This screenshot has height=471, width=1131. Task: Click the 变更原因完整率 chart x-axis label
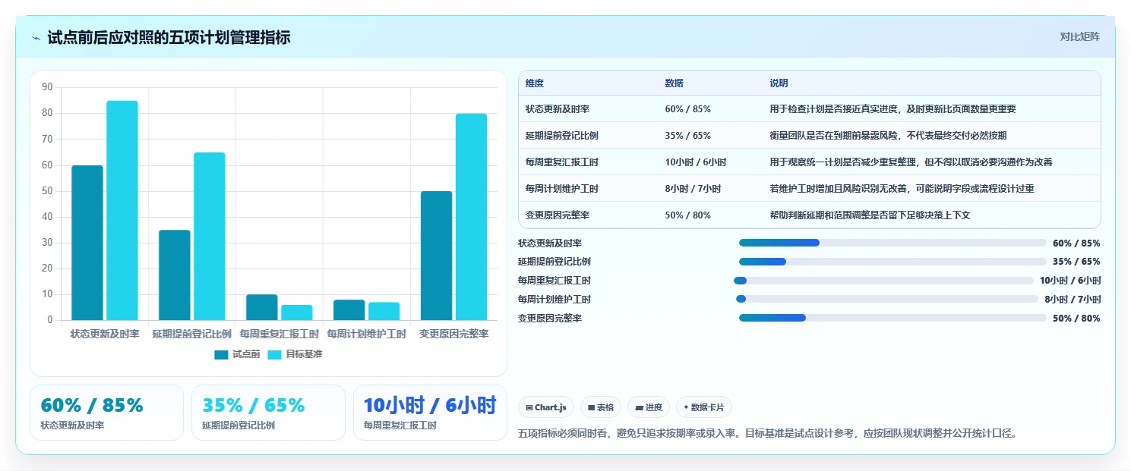[x=454, y=334]
